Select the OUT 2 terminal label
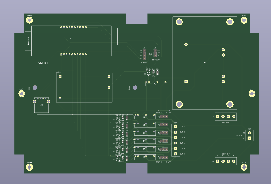Screen dimensions: 271x184 182,132
